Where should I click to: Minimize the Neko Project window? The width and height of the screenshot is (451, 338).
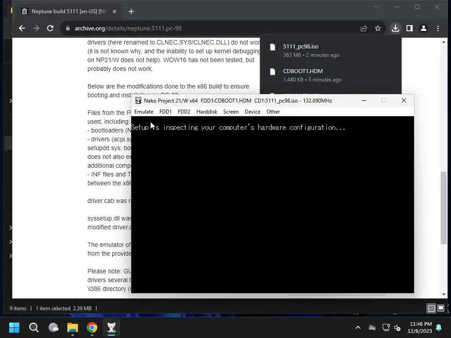point(364,101)
